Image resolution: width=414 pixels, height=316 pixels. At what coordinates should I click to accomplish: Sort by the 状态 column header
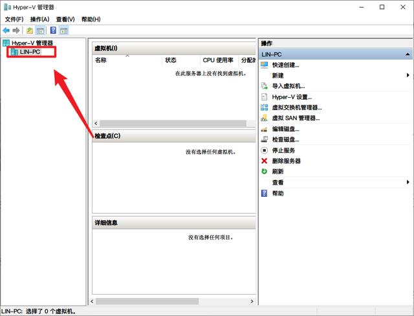point(181,60)
